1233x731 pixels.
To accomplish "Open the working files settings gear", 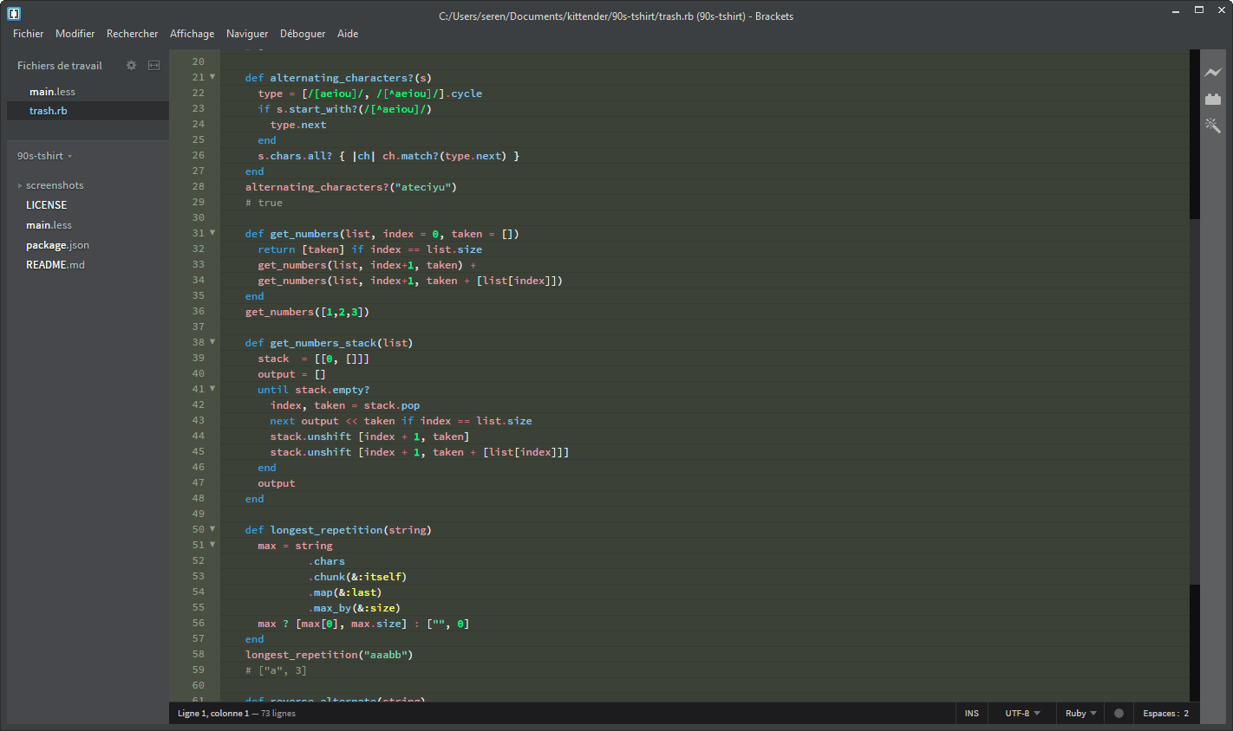I will (131, 65).
